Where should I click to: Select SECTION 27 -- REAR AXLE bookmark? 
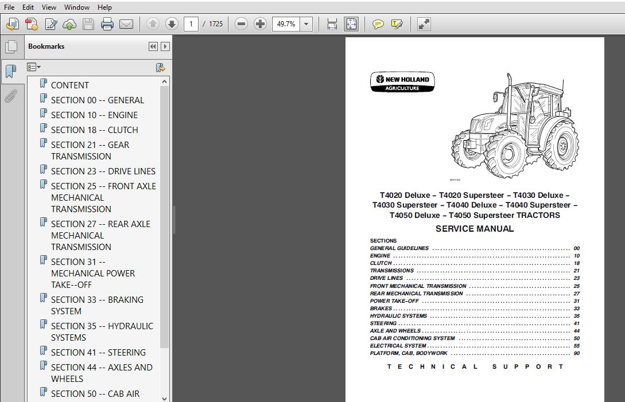click(100, 236)
